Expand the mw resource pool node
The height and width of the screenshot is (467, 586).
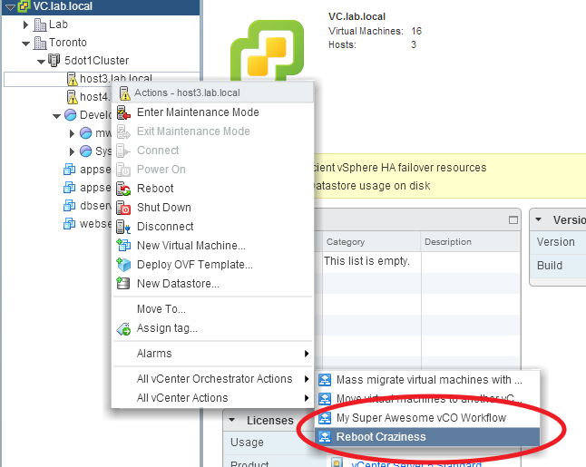(x=72, y=133)
